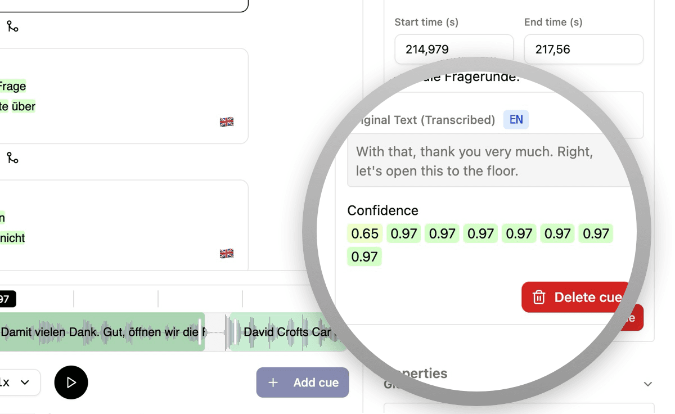Click the transcribed original text box
Image resolution: width=675 pixels, height=414 pixels.
pyautogui.click(x=487, y=161)
